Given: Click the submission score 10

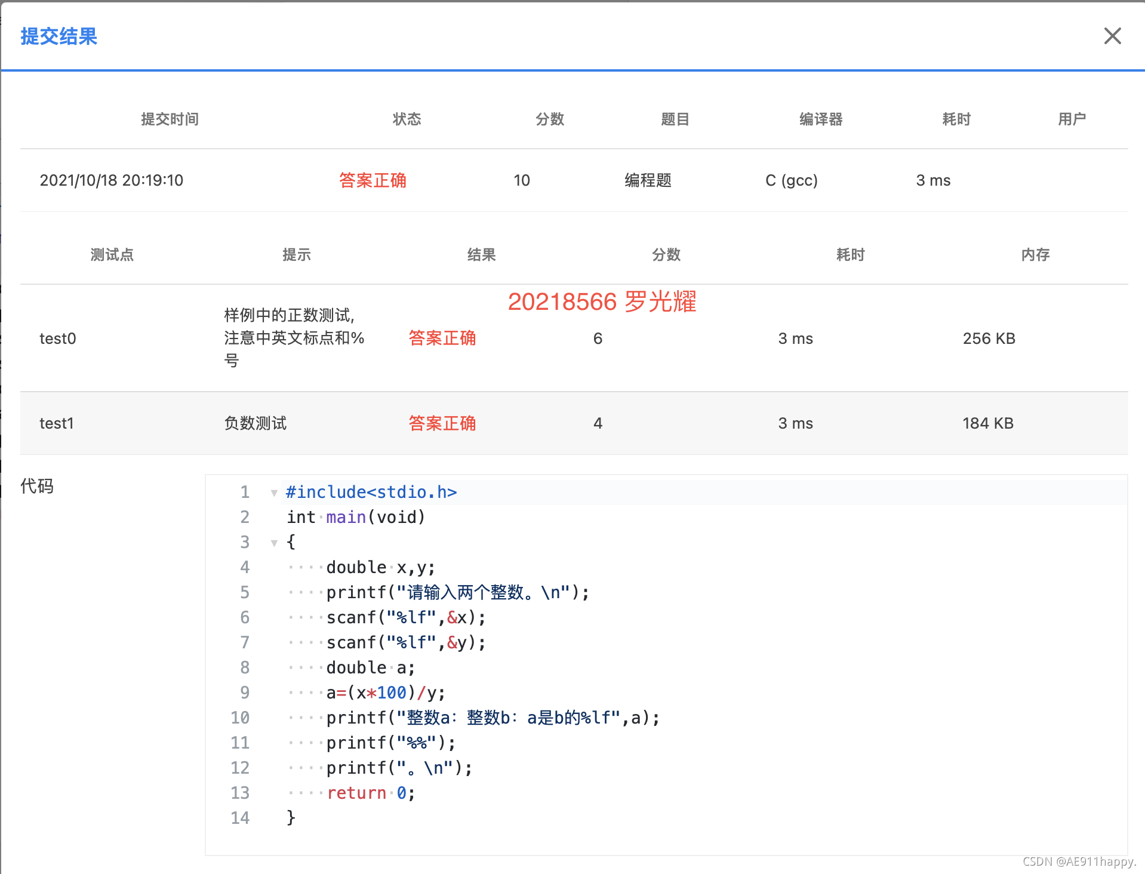Looking at the screenshot, I should point(522,180).
